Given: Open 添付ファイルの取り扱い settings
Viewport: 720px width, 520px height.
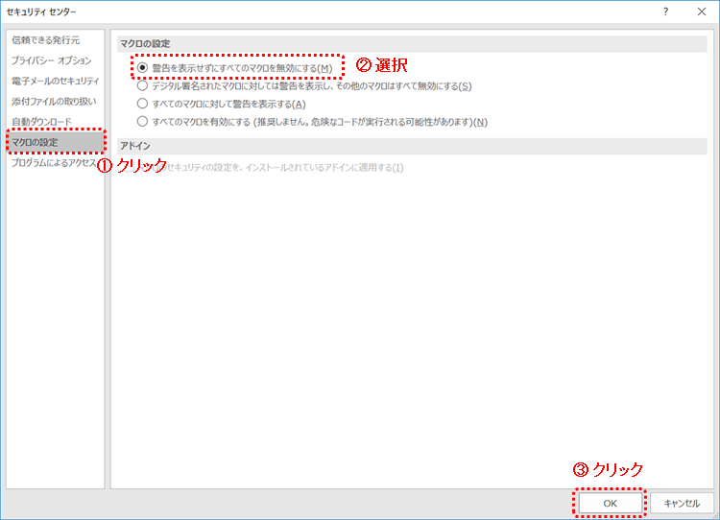Looking at the screenshot, I should coord(53,101).
